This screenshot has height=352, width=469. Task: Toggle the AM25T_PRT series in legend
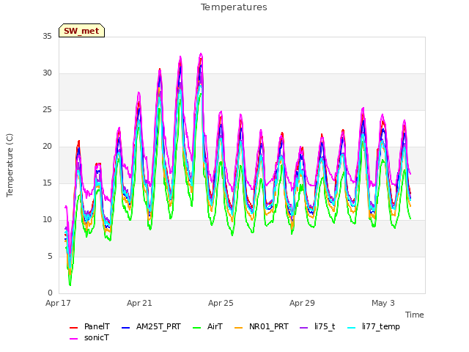click(152, 326)
